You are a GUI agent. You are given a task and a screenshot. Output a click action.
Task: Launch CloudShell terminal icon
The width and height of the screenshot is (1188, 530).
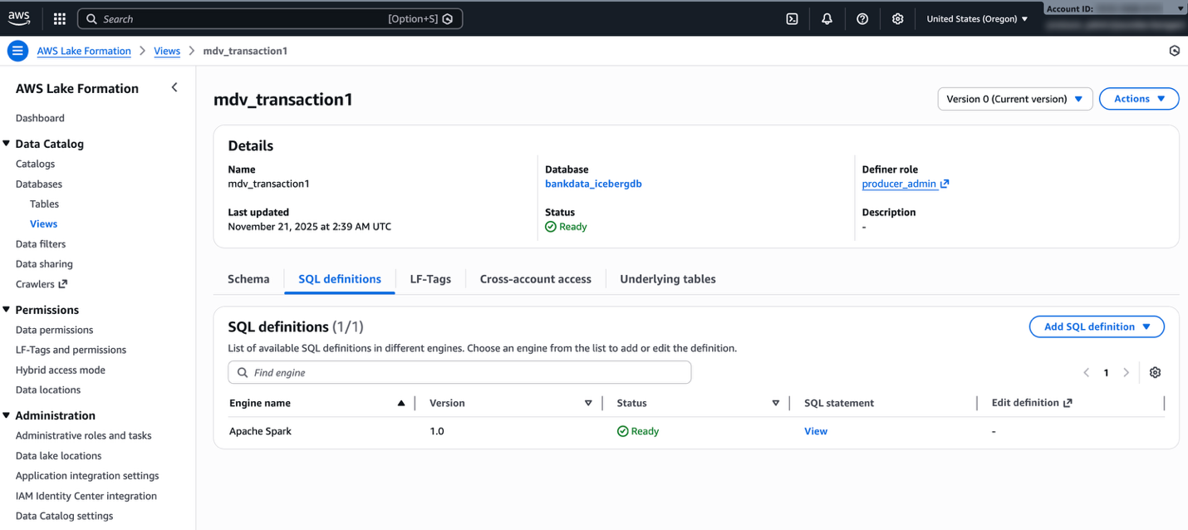click(792, 18)
